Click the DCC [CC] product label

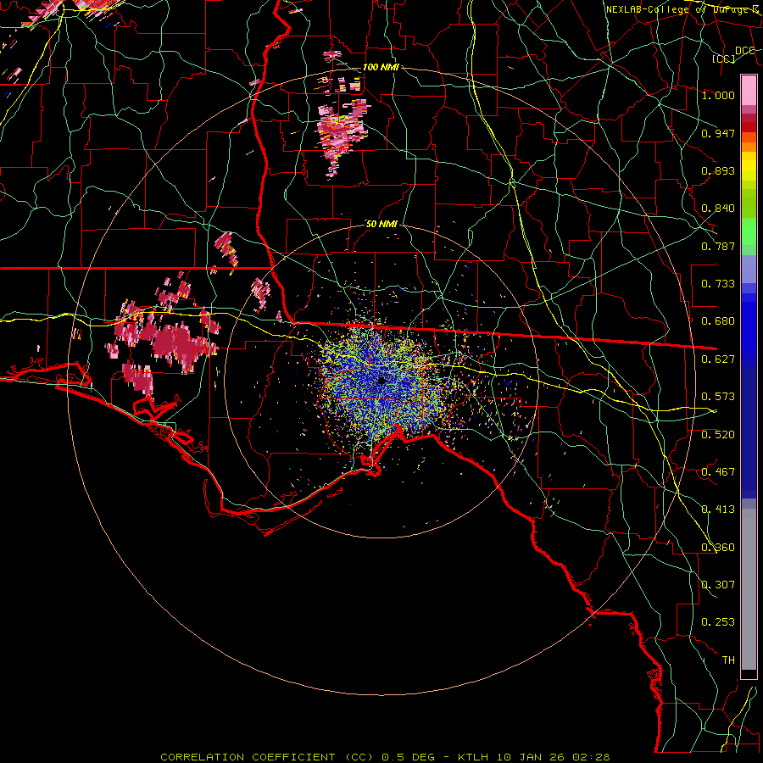tap(733, 54)
